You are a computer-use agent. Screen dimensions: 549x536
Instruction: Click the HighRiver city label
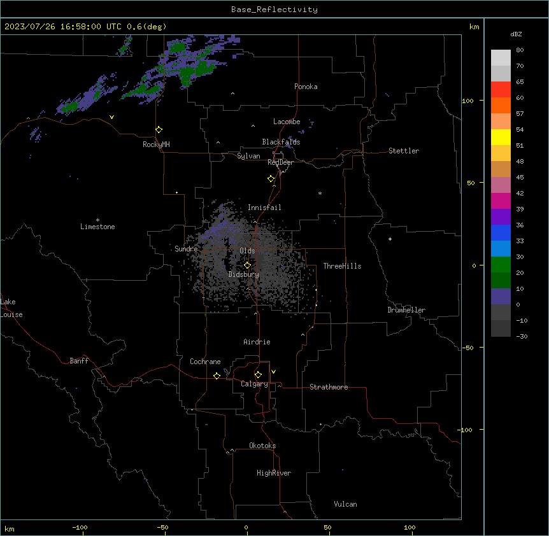point(274,473)
